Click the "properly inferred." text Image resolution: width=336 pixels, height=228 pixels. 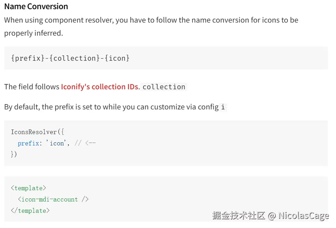point(33,33)
